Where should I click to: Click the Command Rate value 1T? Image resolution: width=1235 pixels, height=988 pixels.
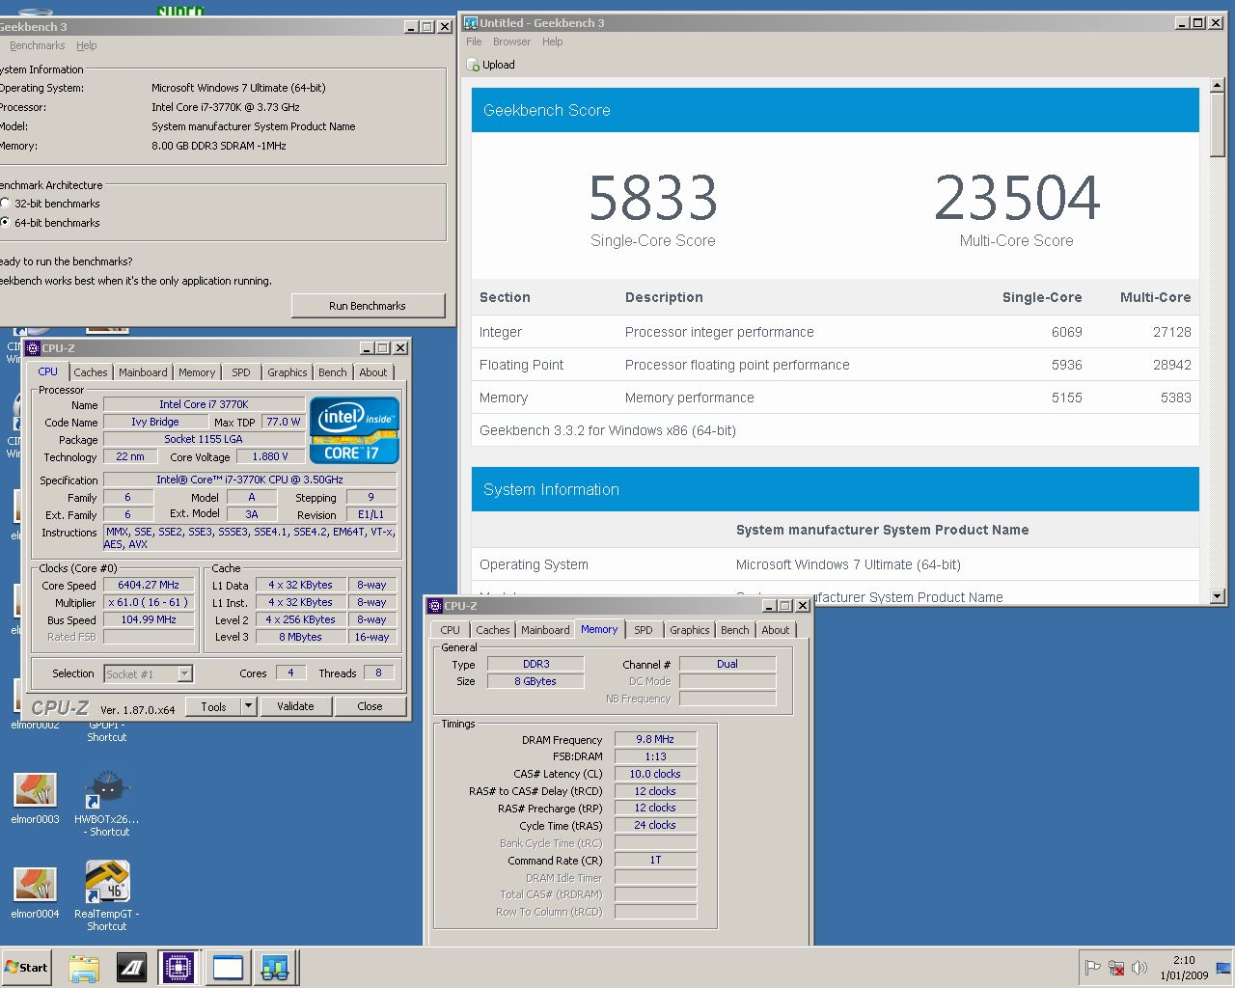tap(655, 860)
